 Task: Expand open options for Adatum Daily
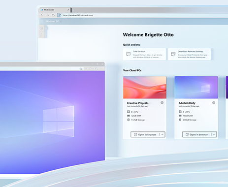[214, 134]
